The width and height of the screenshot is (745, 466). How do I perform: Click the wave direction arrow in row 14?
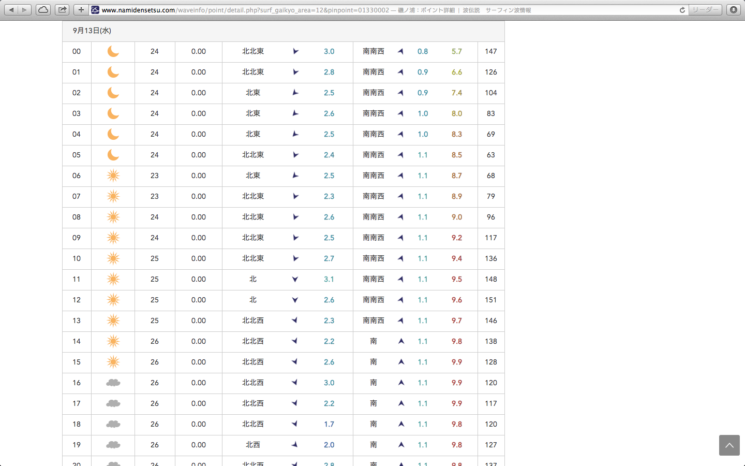(401, 341)
